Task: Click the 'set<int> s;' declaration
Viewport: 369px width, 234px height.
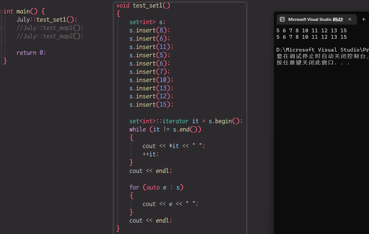Action: tap(147, 22)
